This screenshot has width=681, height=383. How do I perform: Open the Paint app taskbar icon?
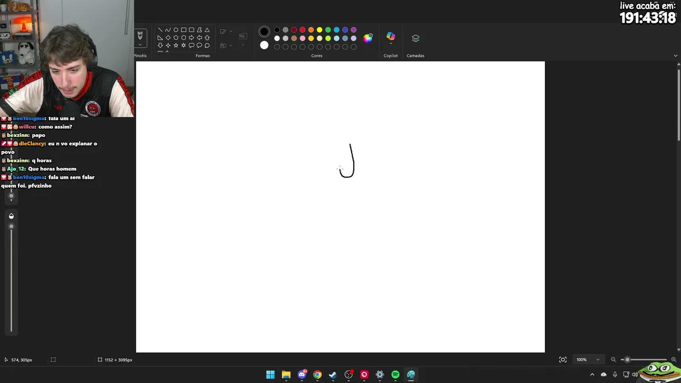(411, 374)
